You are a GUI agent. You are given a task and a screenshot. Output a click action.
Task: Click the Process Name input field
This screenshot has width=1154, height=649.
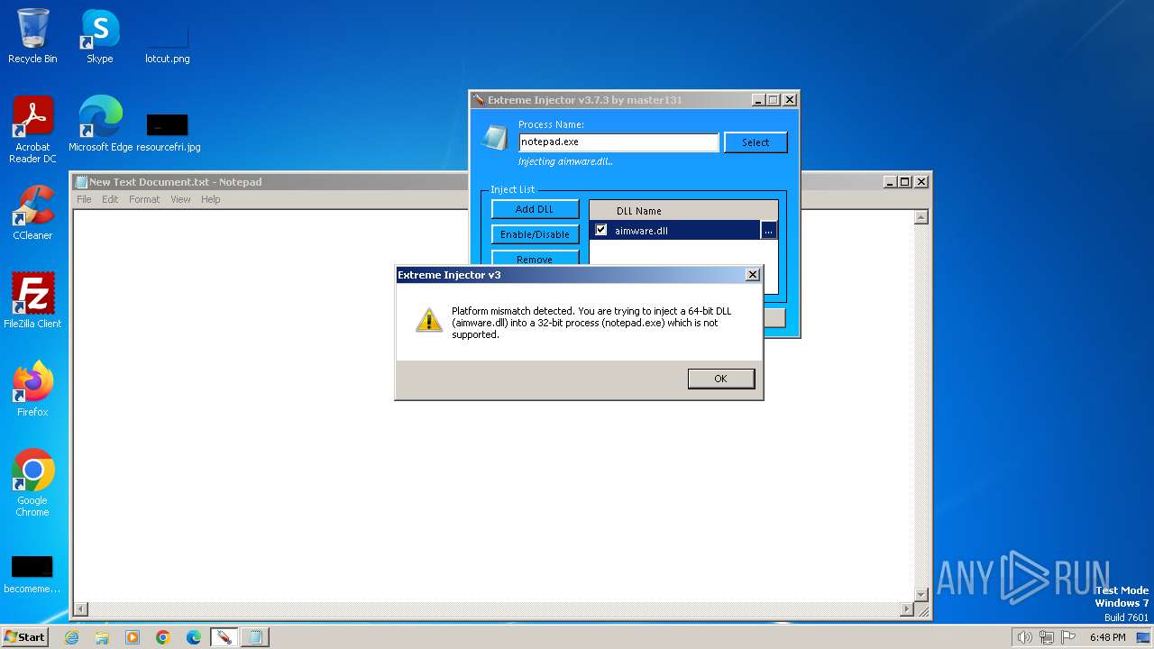618,142
